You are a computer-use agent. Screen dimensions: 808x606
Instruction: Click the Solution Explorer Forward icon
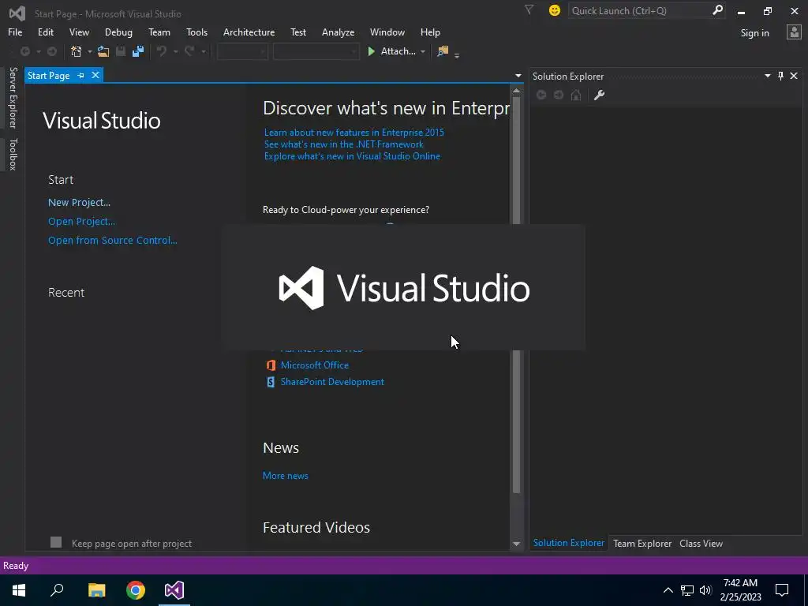[x=559, y=95]
